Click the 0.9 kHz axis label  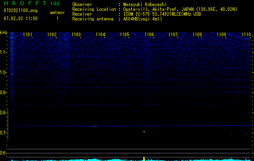(3, 93)
